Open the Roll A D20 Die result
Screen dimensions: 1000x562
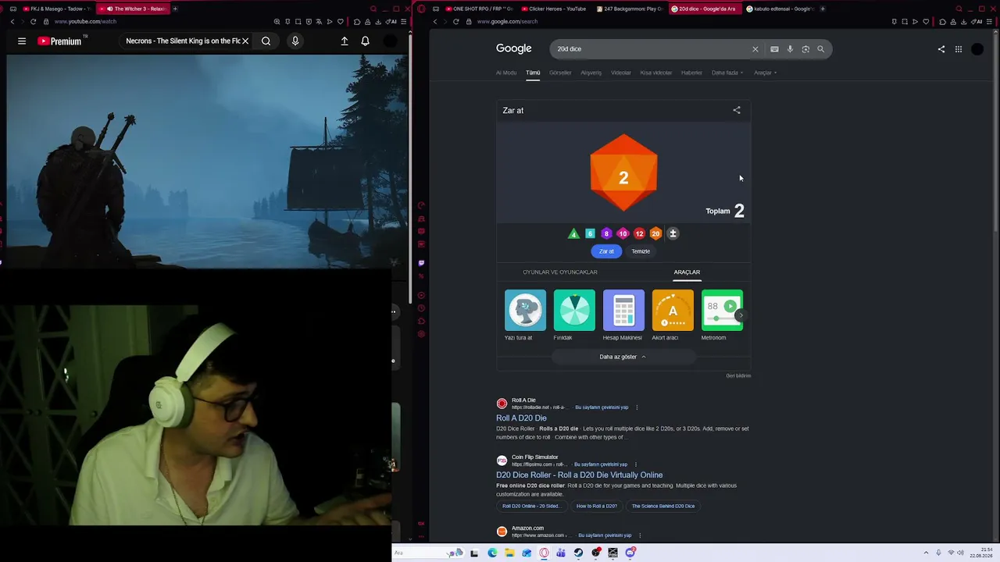pyautogui.click(x=521, y=418)
